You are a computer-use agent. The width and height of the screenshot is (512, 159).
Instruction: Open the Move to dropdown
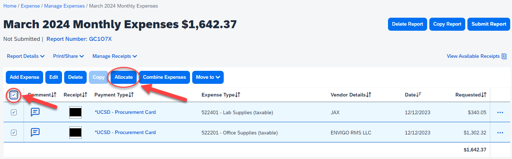coord(208,77)
